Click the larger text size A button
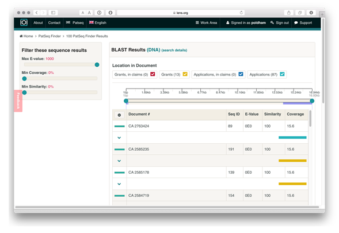339x233 pixels. pyautogui.click(x=89, y=13)
